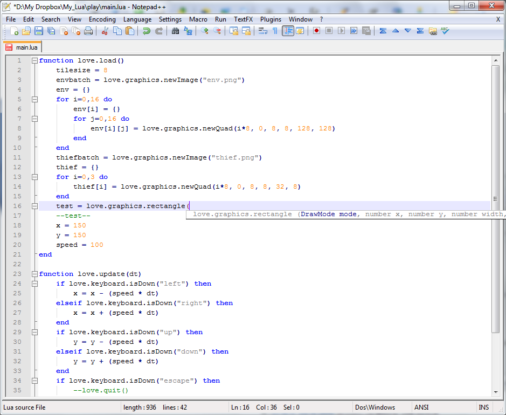Viewport: 506px width, 415px height.
Task: Click the Dos\Windows line ending label
Action: 375,407
